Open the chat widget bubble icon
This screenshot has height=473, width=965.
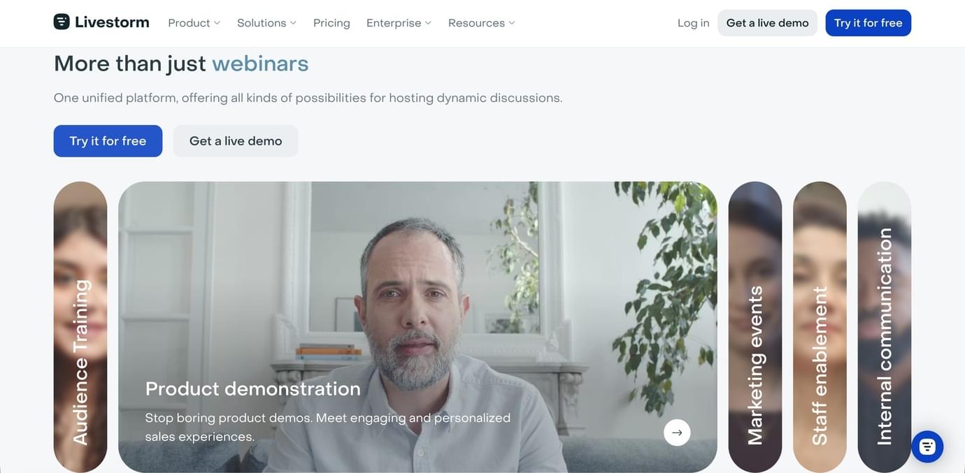(x=927, y=446)
